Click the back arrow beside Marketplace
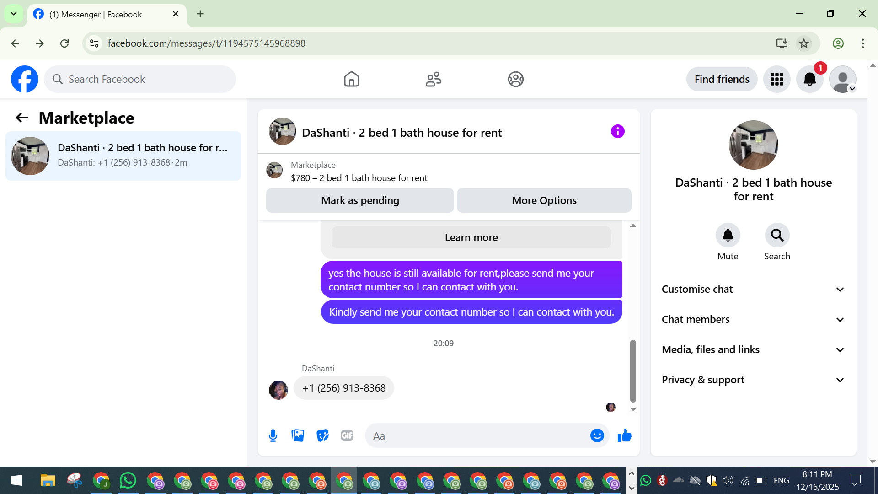Image resolution: width=878 pixels, height=494 pixels. [x=22, y=118]
